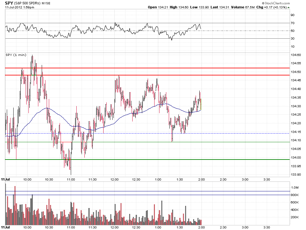This screenshot has width=306, height=230.
Task: Click the 134.55 price axis label
Action: [x=296, y=63]
